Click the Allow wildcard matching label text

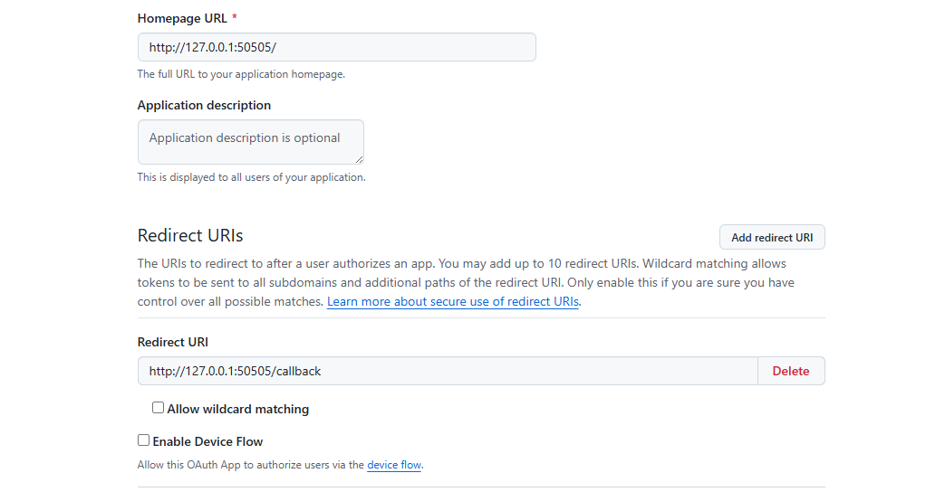coord(238,409)
